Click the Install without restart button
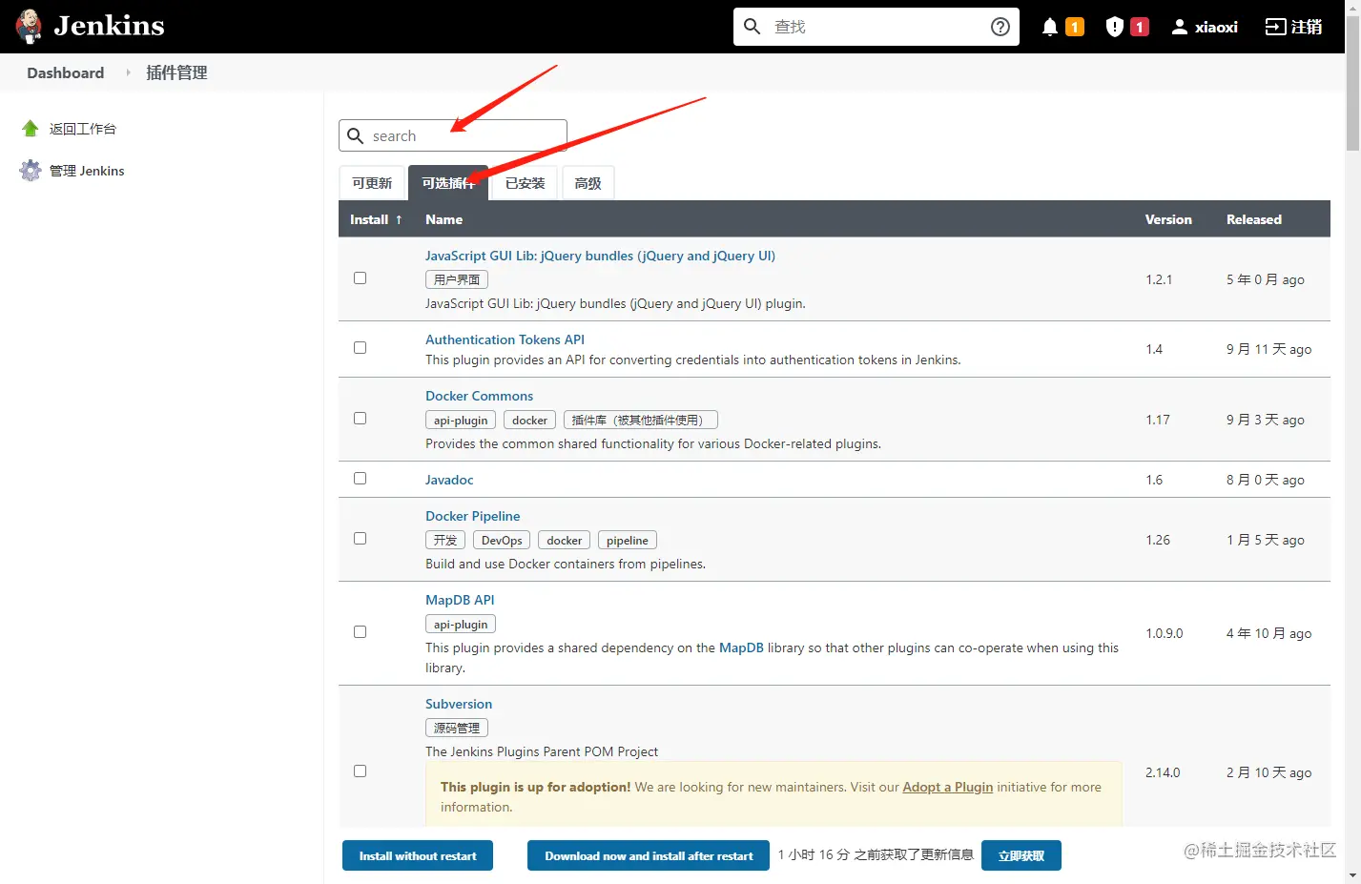This screenshot has height=884, width=1361. [418, 855]
